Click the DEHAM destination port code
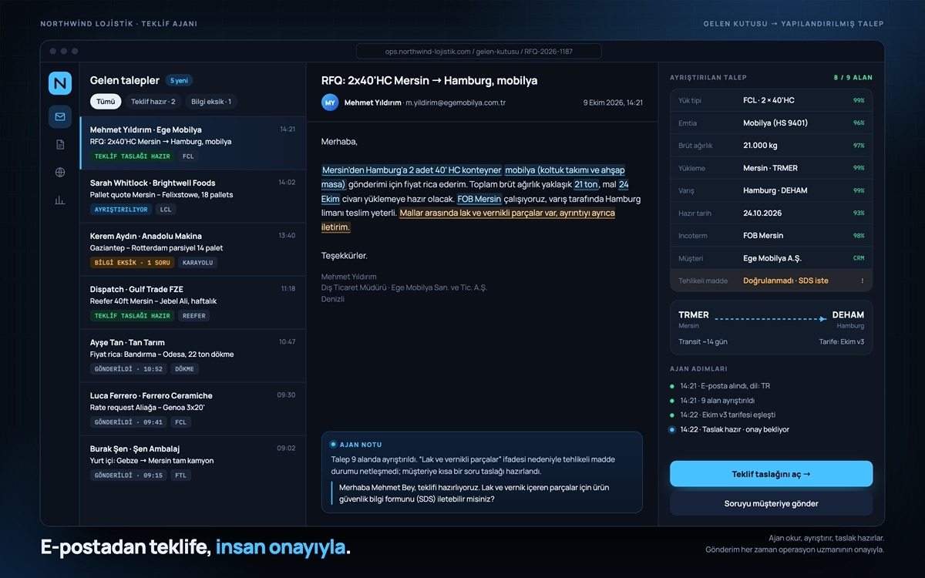The height and width of the screenshot is (578, 925). tap(848, 314)
